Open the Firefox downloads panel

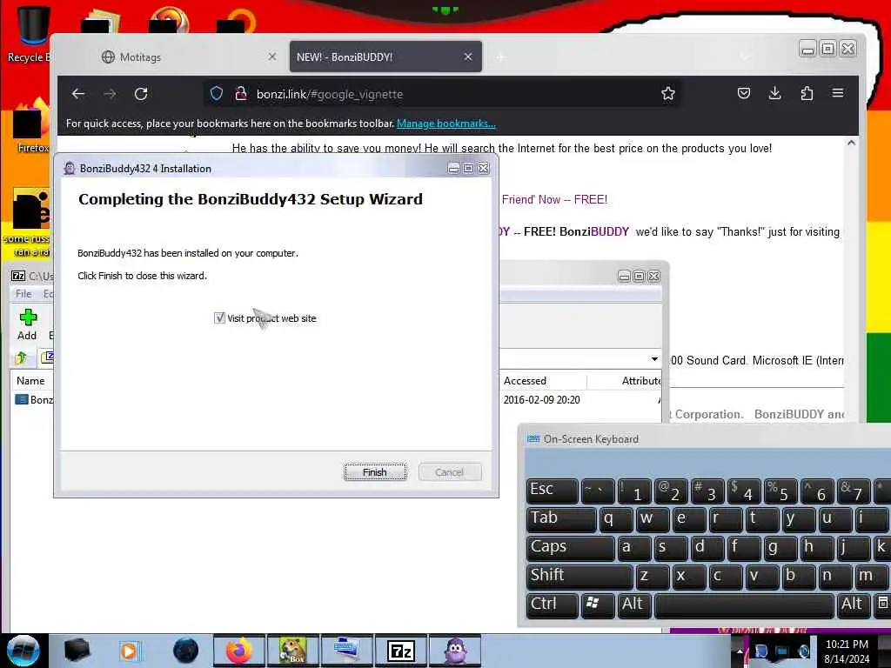point(774,93)
